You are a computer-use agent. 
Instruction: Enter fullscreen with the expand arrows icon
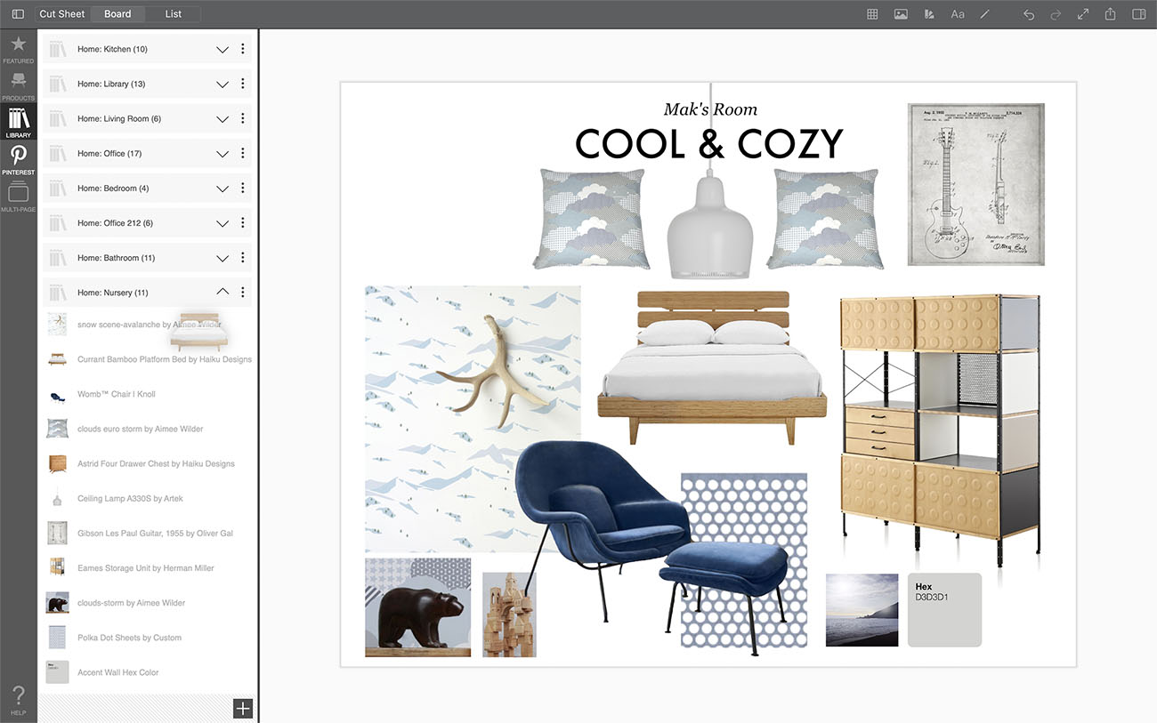(1083, 14)
